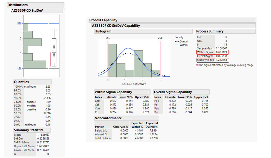Click the blue USL label on distribution axis
This screenshot has height=158, width=271.
[x=19, y=24]
